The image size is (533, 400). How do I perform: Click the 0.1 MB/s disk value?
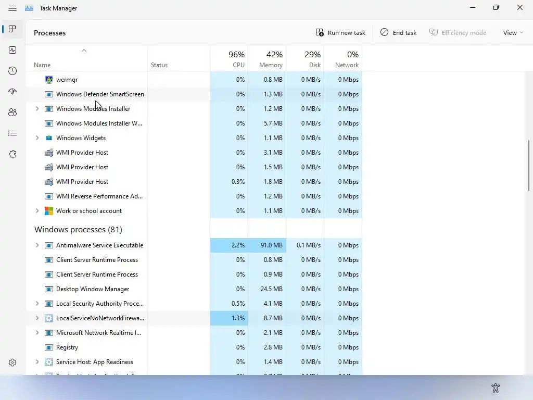(308, 245)
